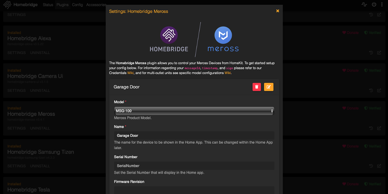Click the orange edit Garage Door button
Image resolution: width=388 pixels, height=194 pixels.
269,87
